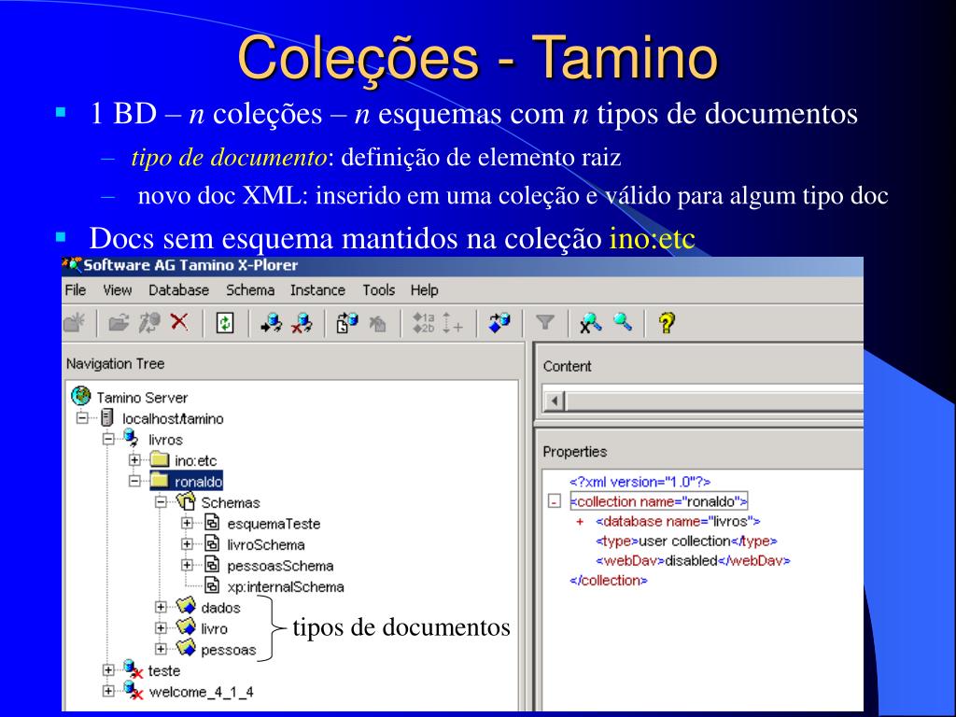
Task: Select the livroSchema tree label
Action: tap(266, 544)
